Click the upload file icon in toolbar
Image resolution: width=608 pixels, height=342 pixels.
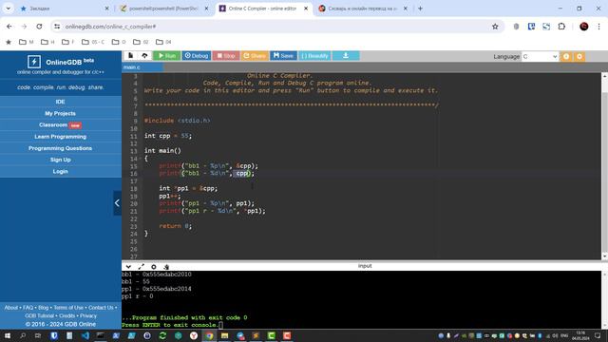[144, 56]
